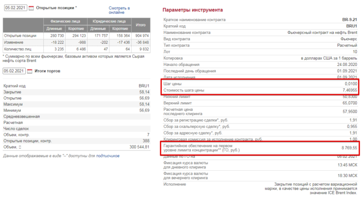Click the Верхний лимит label

178,103
